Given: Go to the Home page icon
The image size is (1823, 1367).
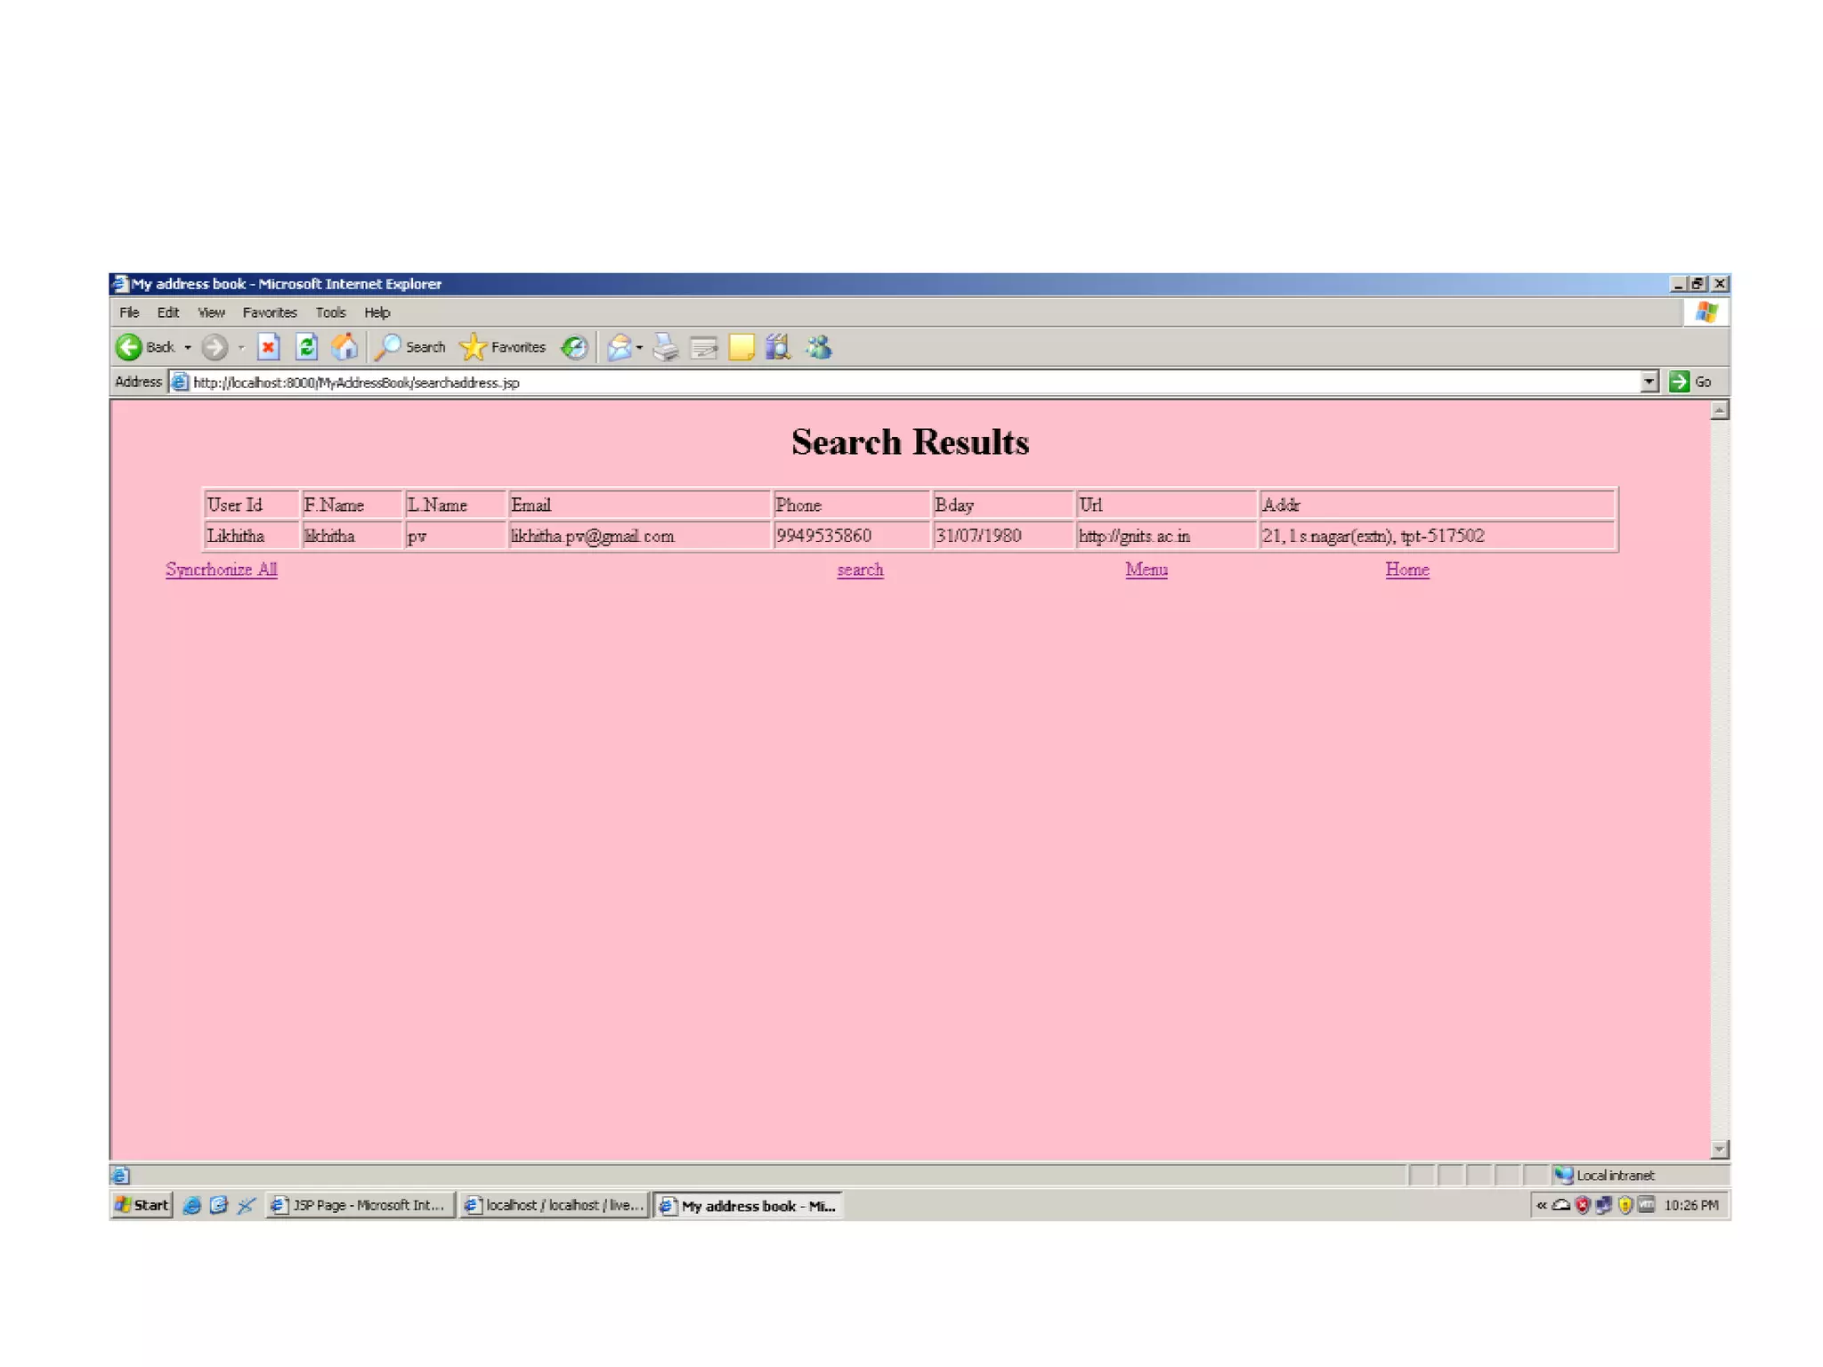Looking at the screenshot, I should point(344,347).
